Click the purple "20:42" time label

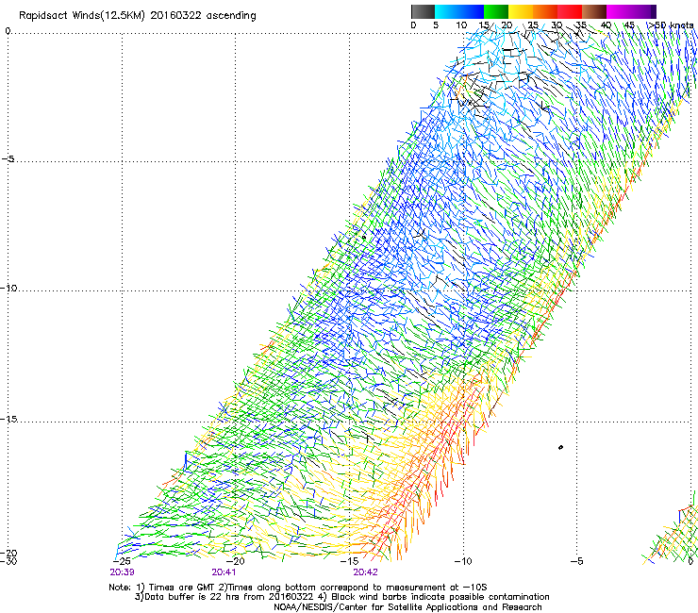tap(365, 572)
